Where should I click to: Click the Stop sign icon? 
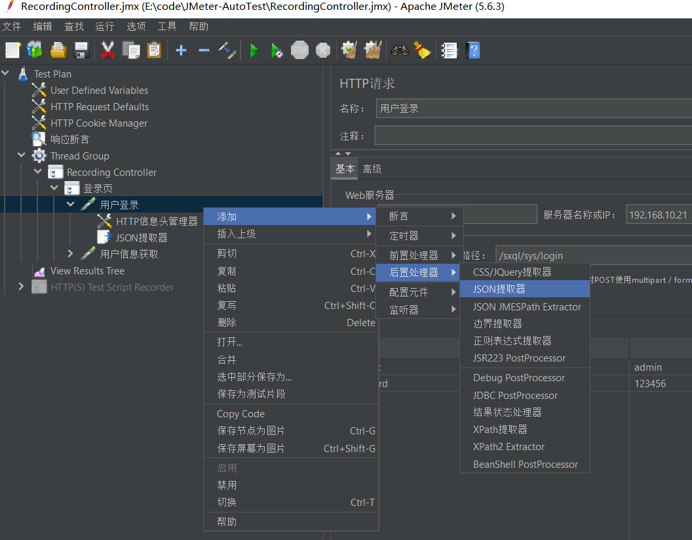click(x=299, y=50)
